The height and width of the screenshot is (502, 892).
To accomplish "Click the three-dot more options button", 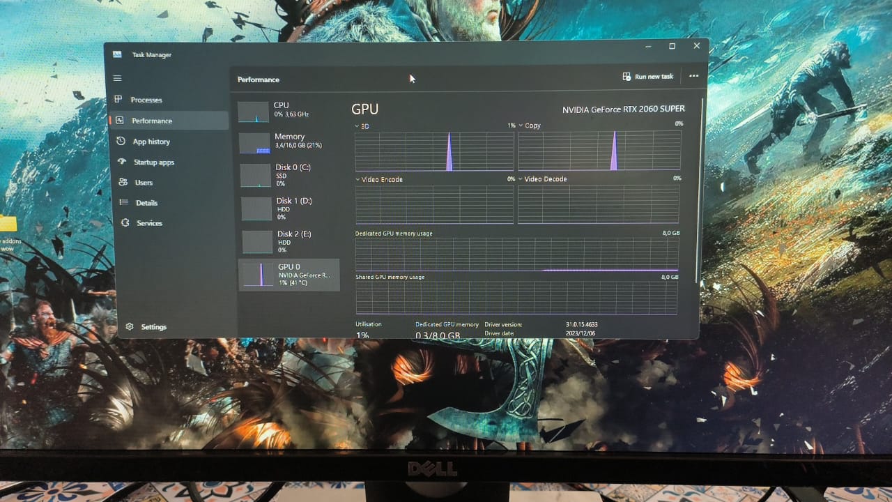I will pyautogui.click(x=693, y=76).
